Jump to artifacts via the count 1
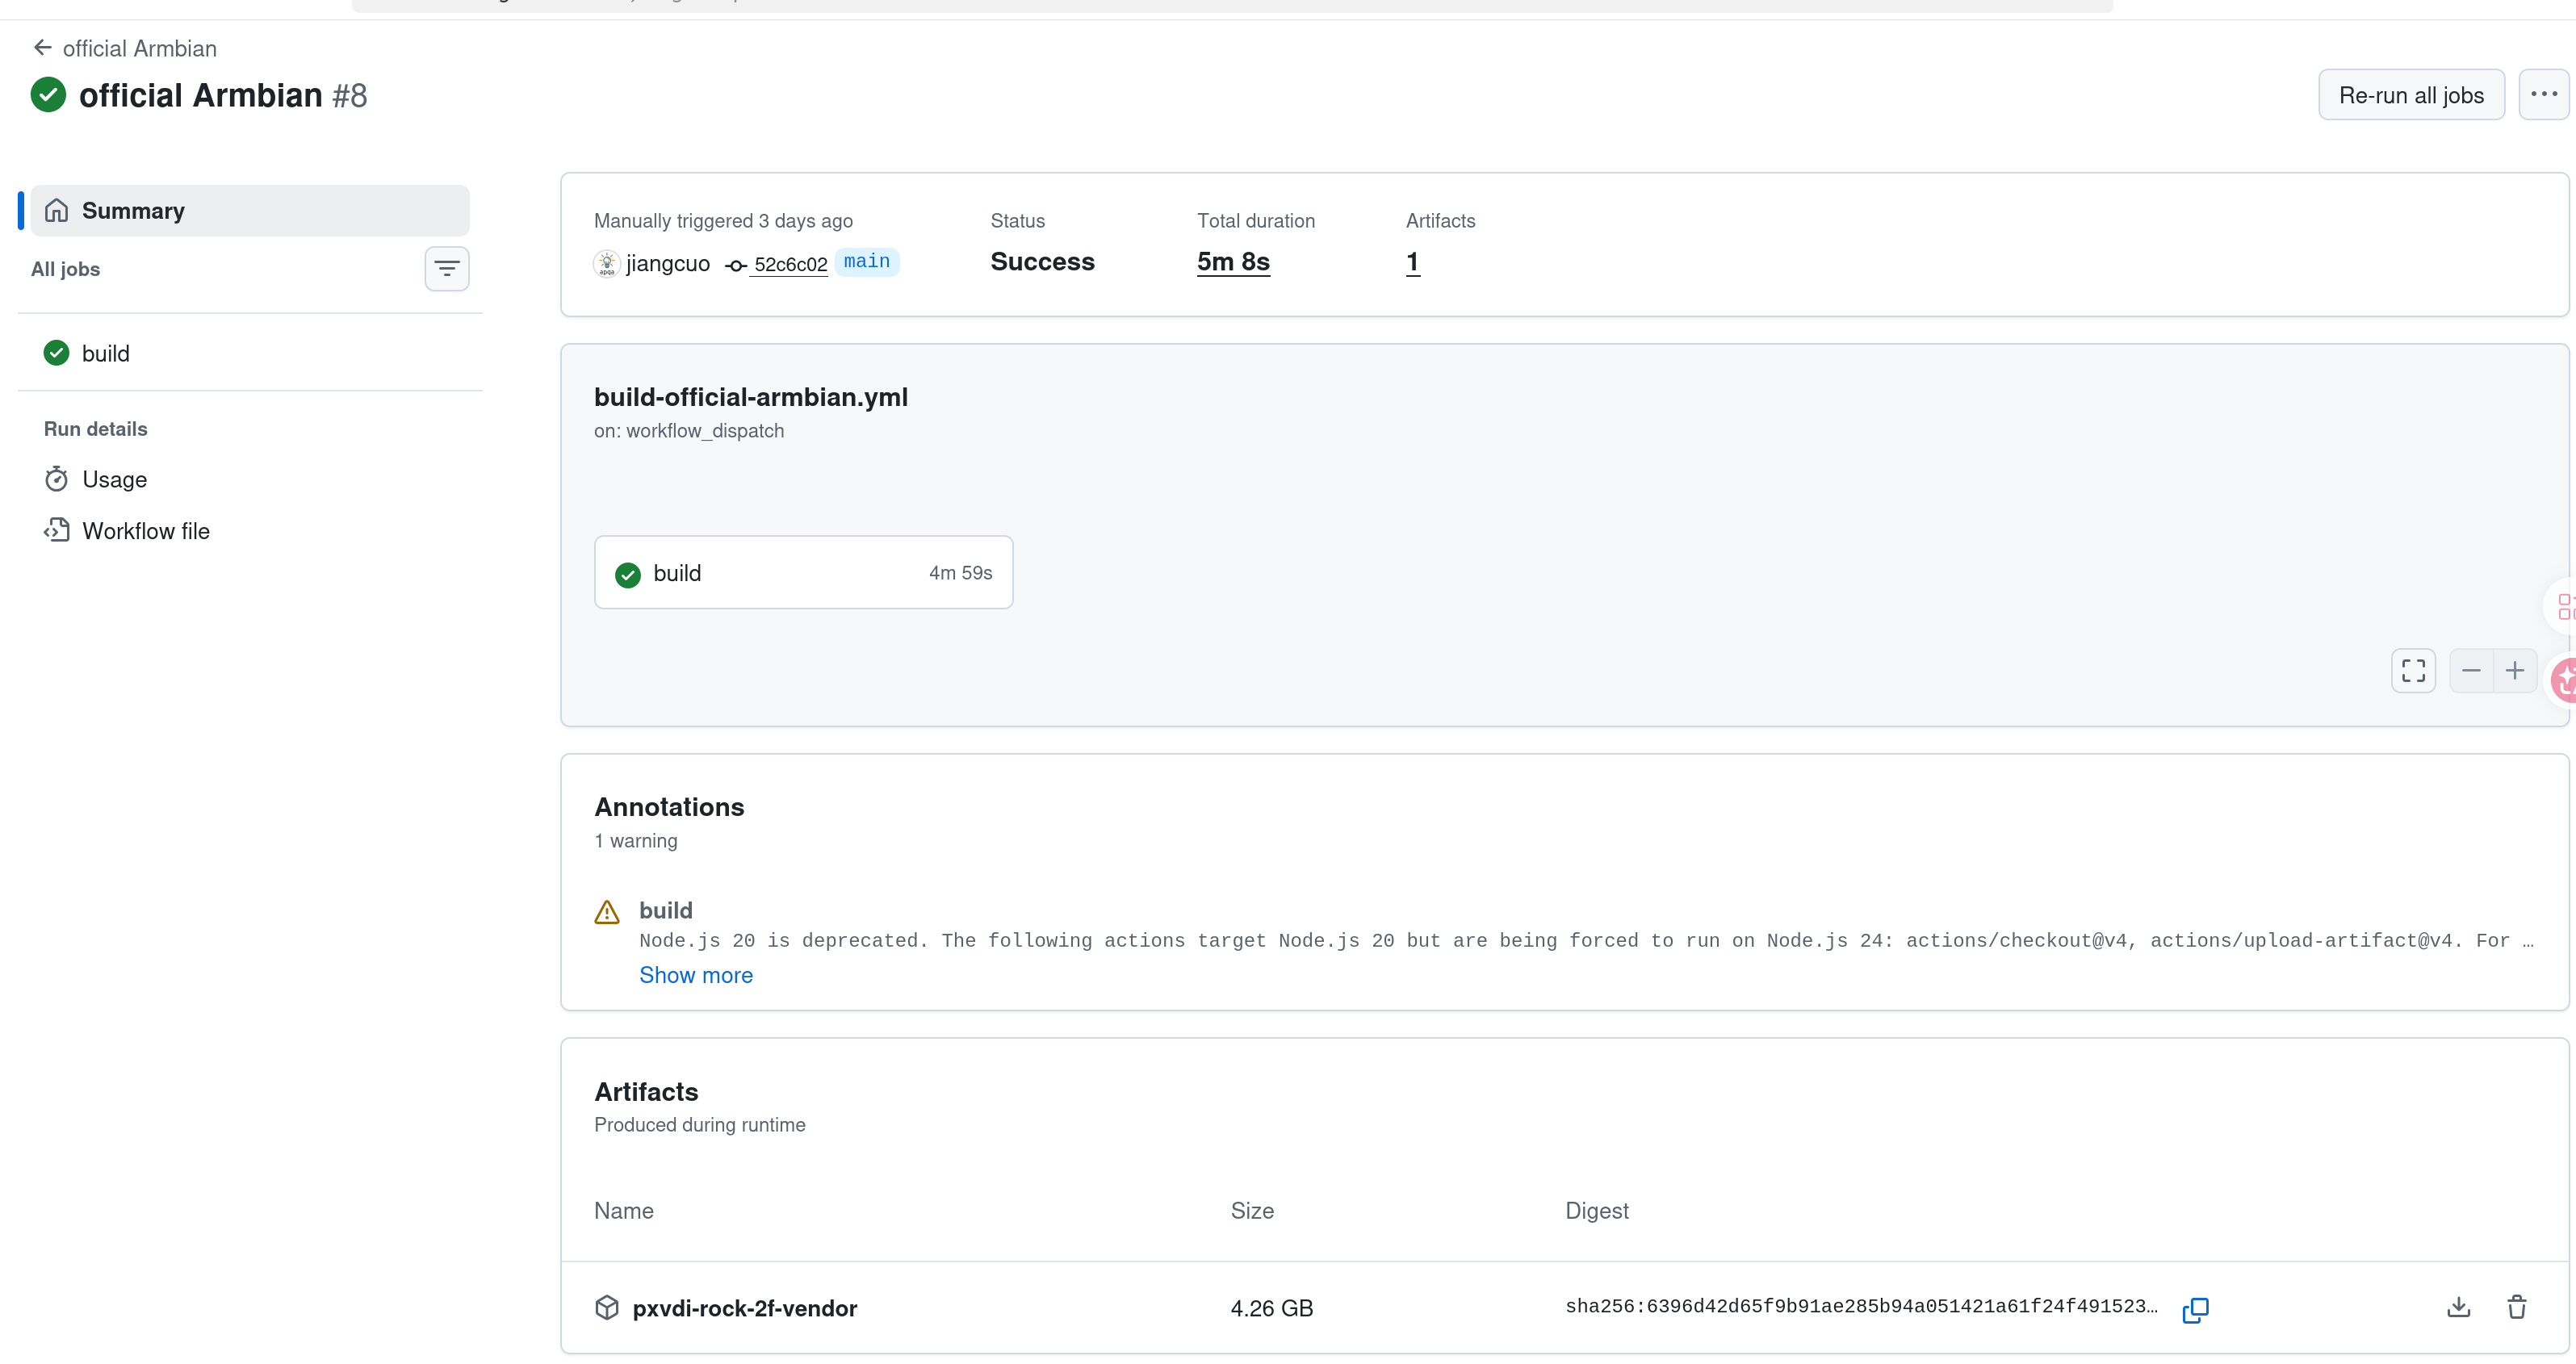The image size is (2576, 1364). click(1412, 261)
